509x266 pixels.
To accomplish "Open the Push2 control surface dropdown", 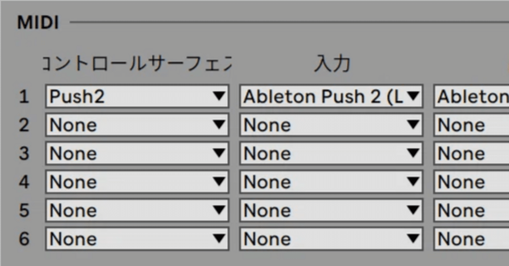I will (137, 96).
